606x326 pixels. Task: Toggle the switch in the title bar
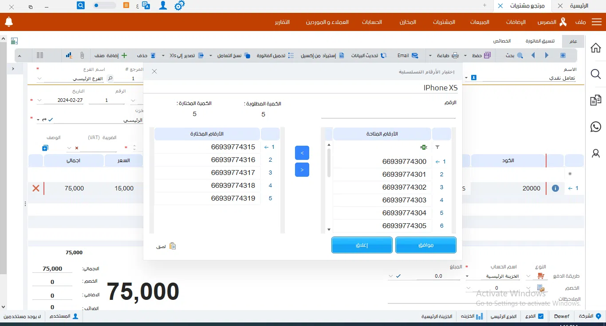coord(104,6)
